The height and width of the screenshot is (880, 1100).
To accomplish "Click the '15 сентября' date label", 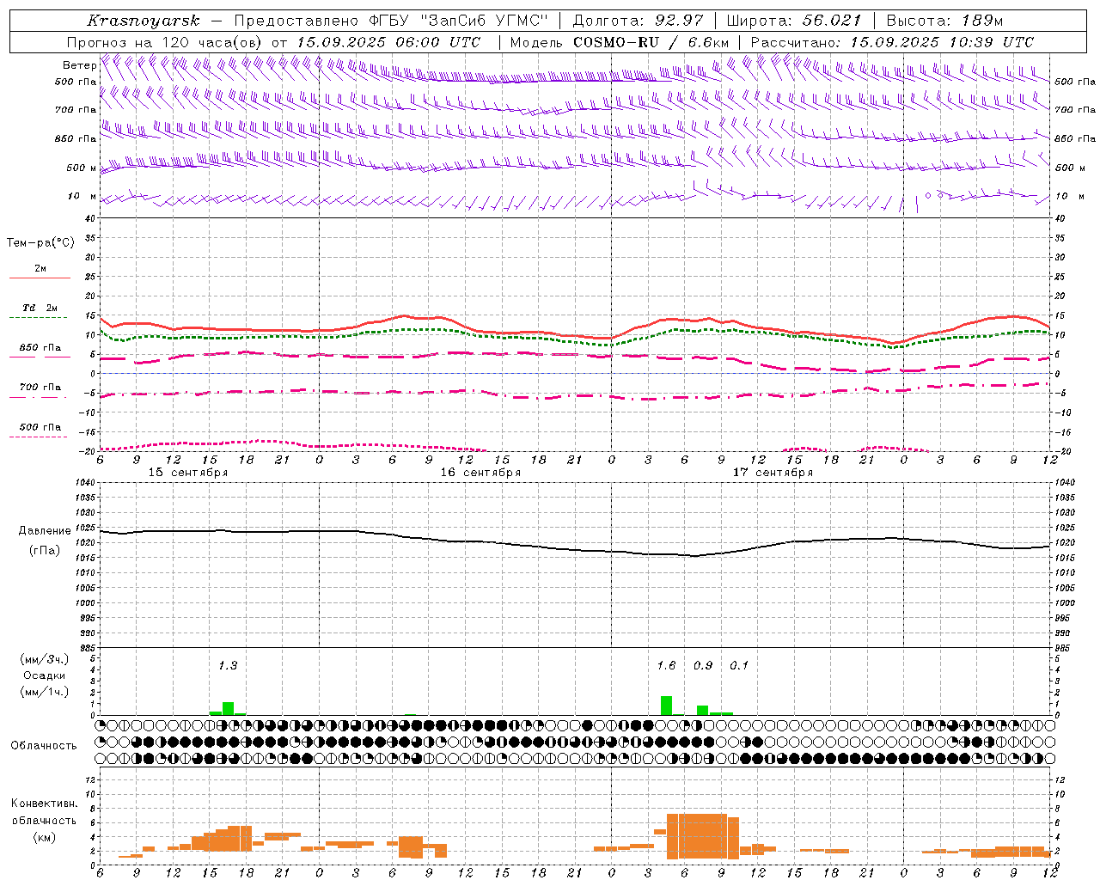I will click(188, 473).
